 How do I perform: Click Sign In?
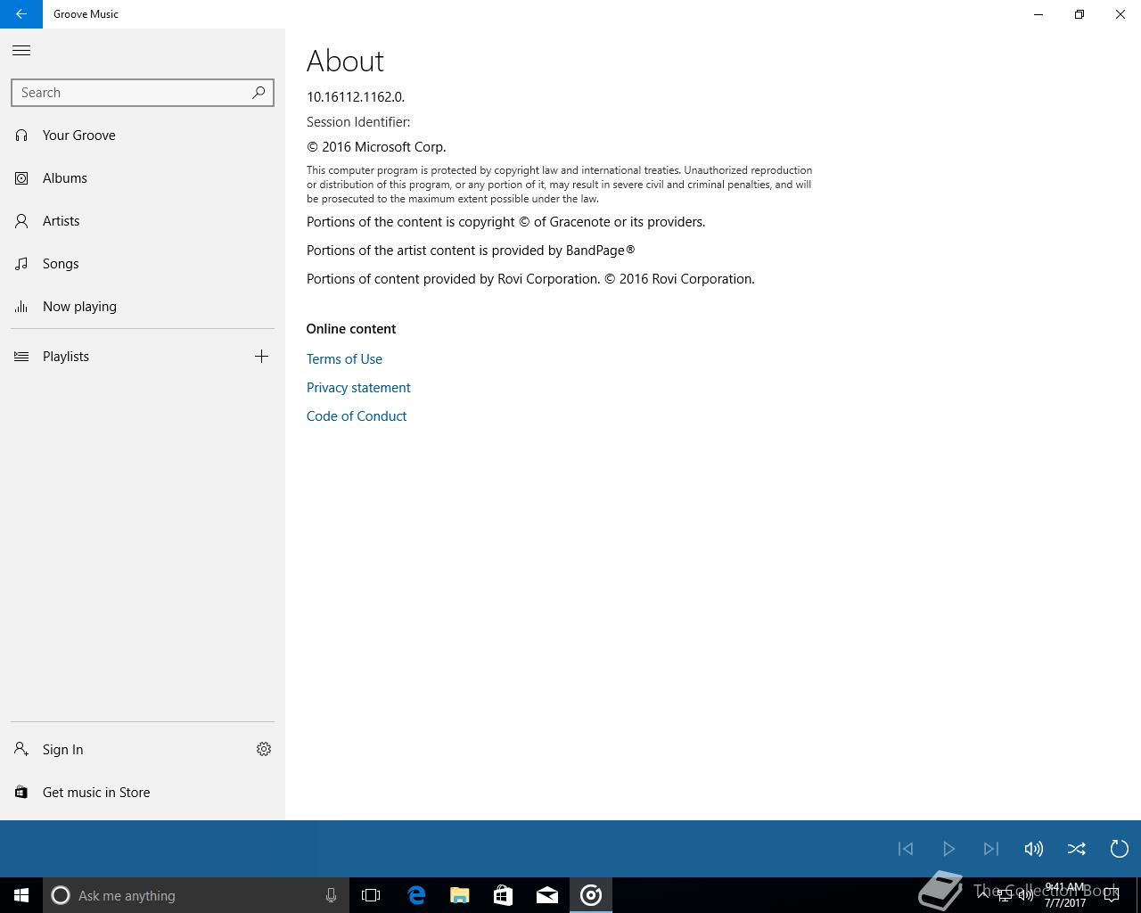tap(121, 750)
